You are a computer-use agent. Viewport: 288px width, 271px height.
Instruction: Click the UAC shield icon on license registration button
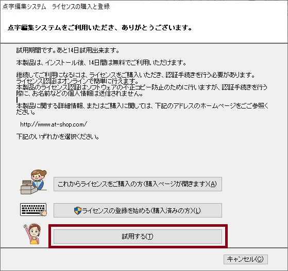click(78, 211)
